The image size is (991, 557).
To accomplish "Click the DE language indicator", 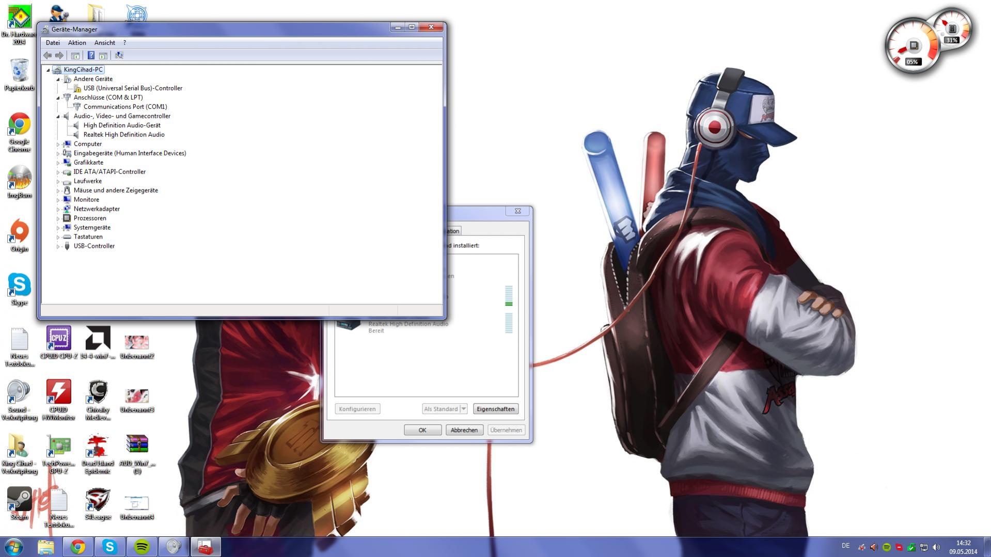I will (x=845, y=546).
